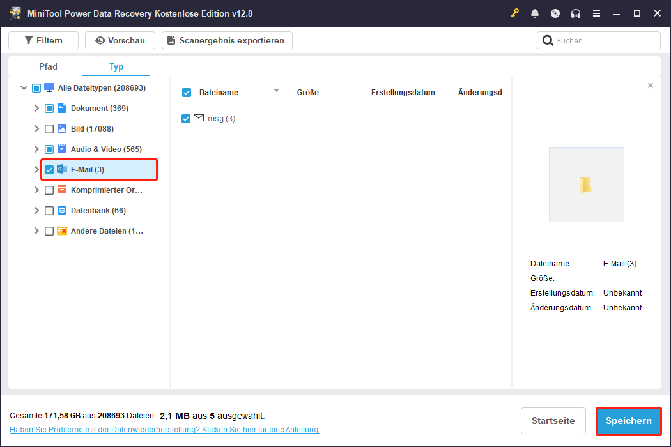Click the monitor icon for Alle Dateitypen
This screenshot has height=447, width=671.
[49, 87]
